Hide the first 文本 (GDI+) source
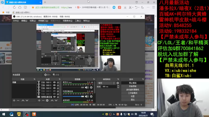The image size is (209, 117). click(54, 82)
